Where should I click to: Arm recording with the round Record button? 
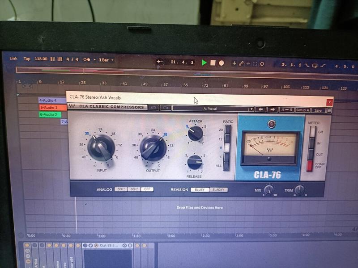(x=221, y=63)
